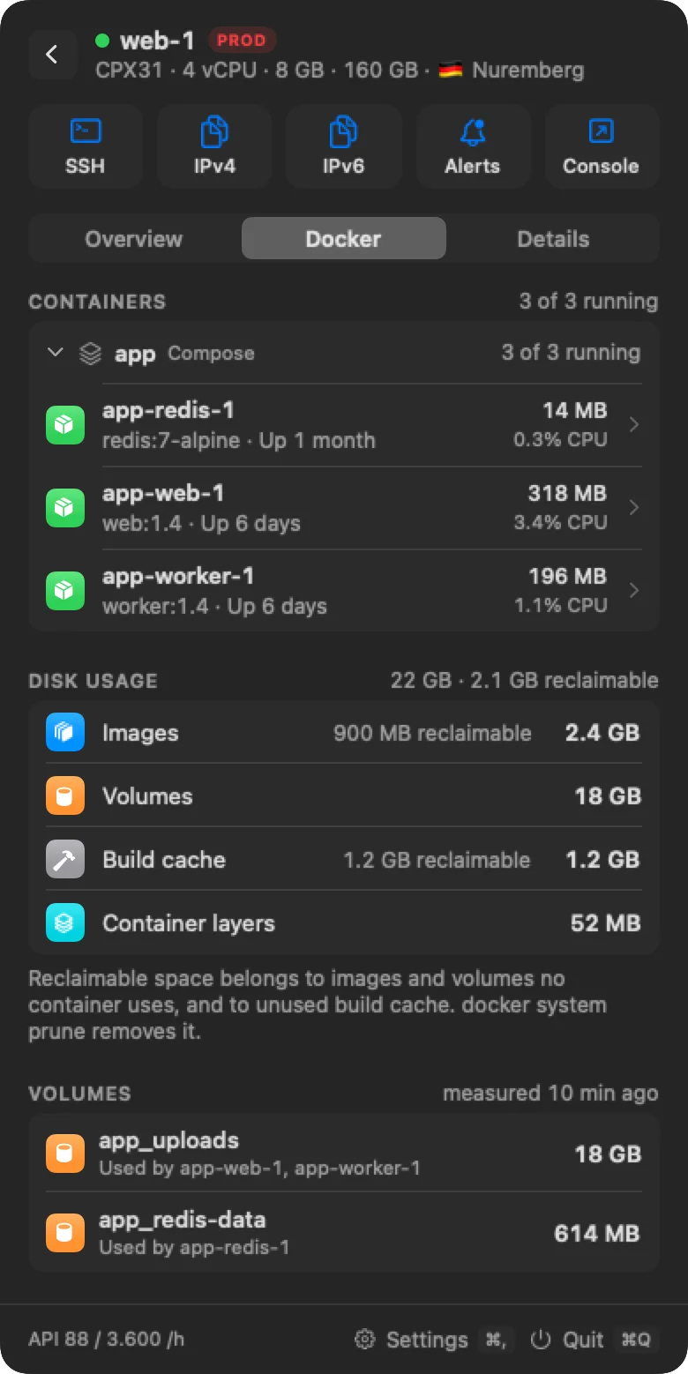Click the CONTAINERS section header
This screenshot has width=688, height=1374.
[x=97, y=302]
